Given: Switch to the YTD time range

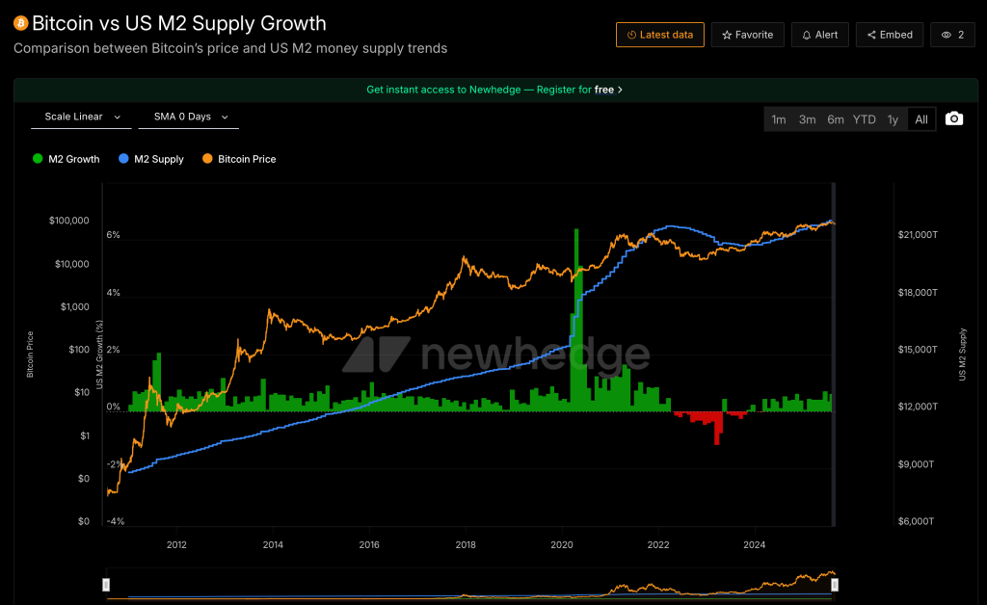Looking at the screenshot, I should coord(864,119).
